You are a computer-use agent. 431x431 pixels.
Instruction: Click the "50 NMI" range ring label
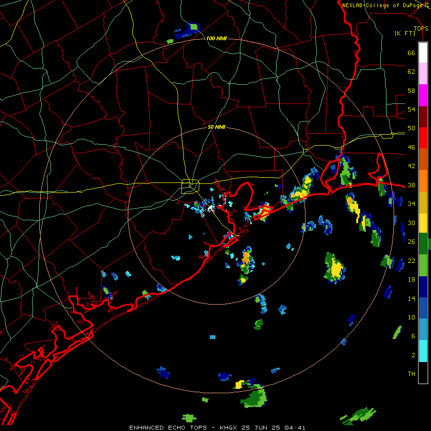tap(216, 127)
